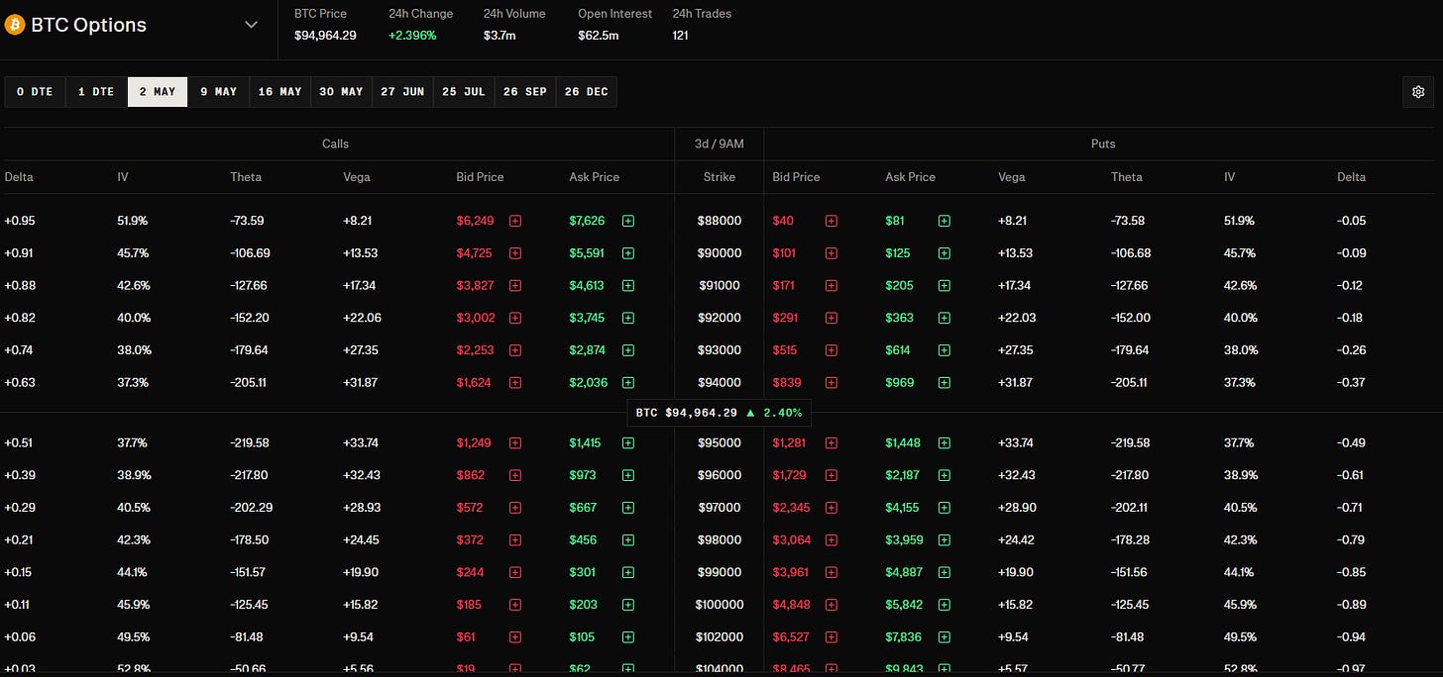Select the 30 MAY expiry tab

pyautogui.click(x=341, y=92)
